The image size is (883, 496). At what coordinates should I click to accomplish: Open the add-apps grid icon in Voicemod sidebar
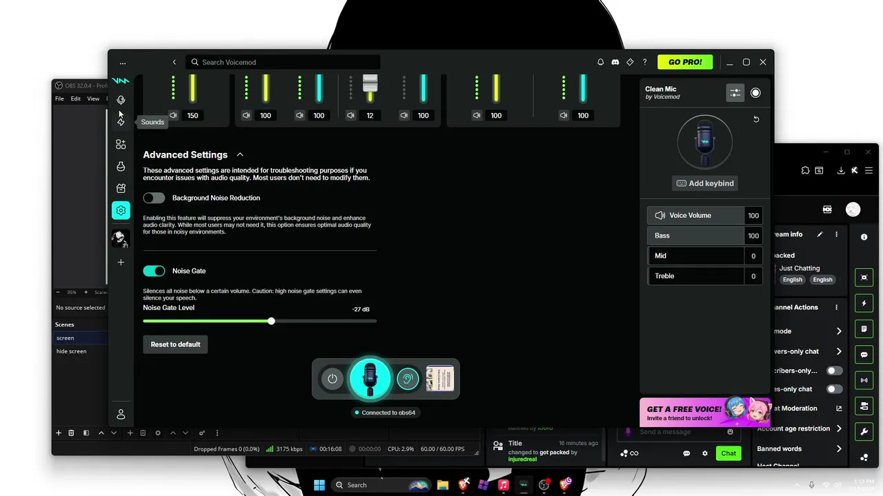click(121, 144)
